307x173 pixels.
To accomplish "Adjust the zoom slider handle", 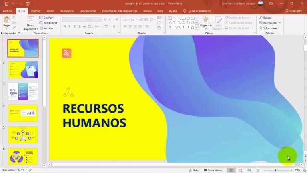I will 275,170.
